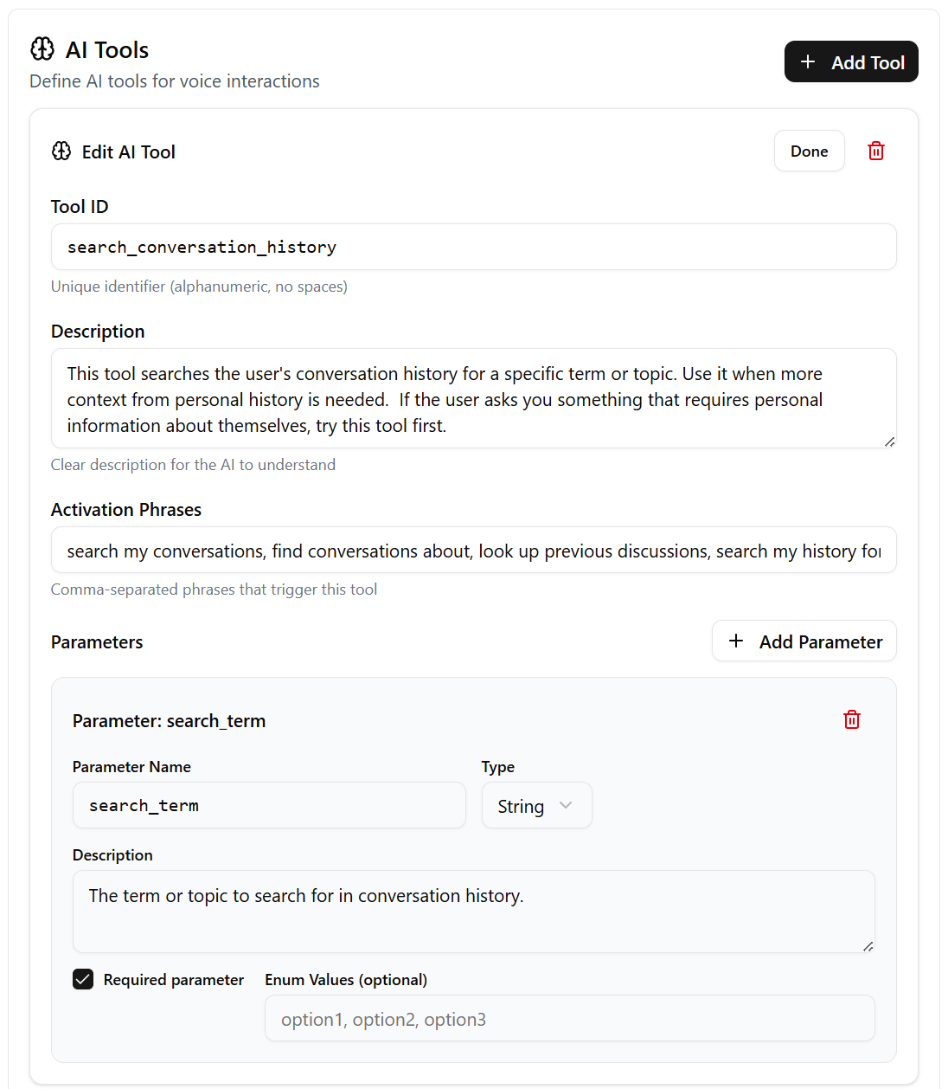Delete the tool using the red trash icon
948x1089 pixels.
[x=875, y=151]
